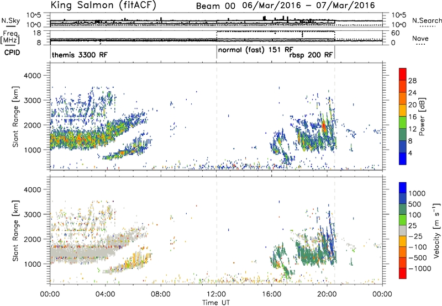Click the '04:00' time axis tick label

[105, 294]
